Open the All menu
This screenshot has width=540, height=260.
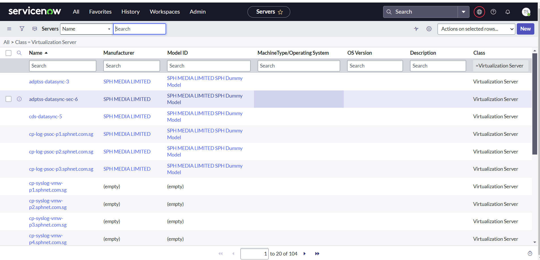(76, 12)
